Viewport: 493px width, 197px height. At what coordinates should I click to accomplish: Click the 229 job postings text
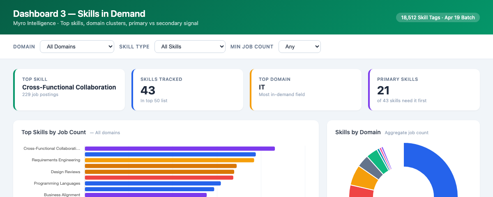[40, 94]
